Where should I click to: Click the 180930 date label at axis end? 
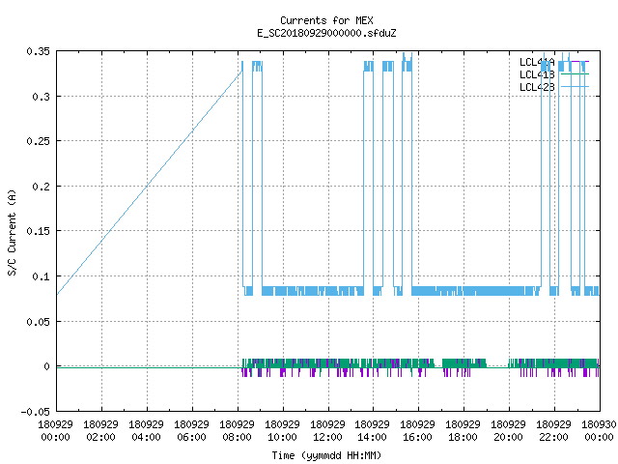coord(599,424)
